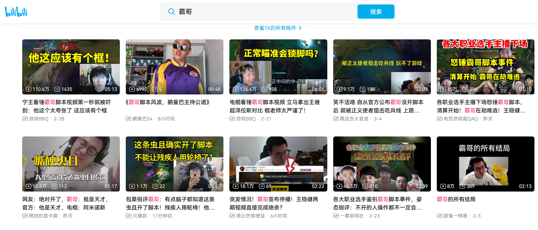
Task: Click danmaku icon showing 22
Action: [x=155, y=186]
